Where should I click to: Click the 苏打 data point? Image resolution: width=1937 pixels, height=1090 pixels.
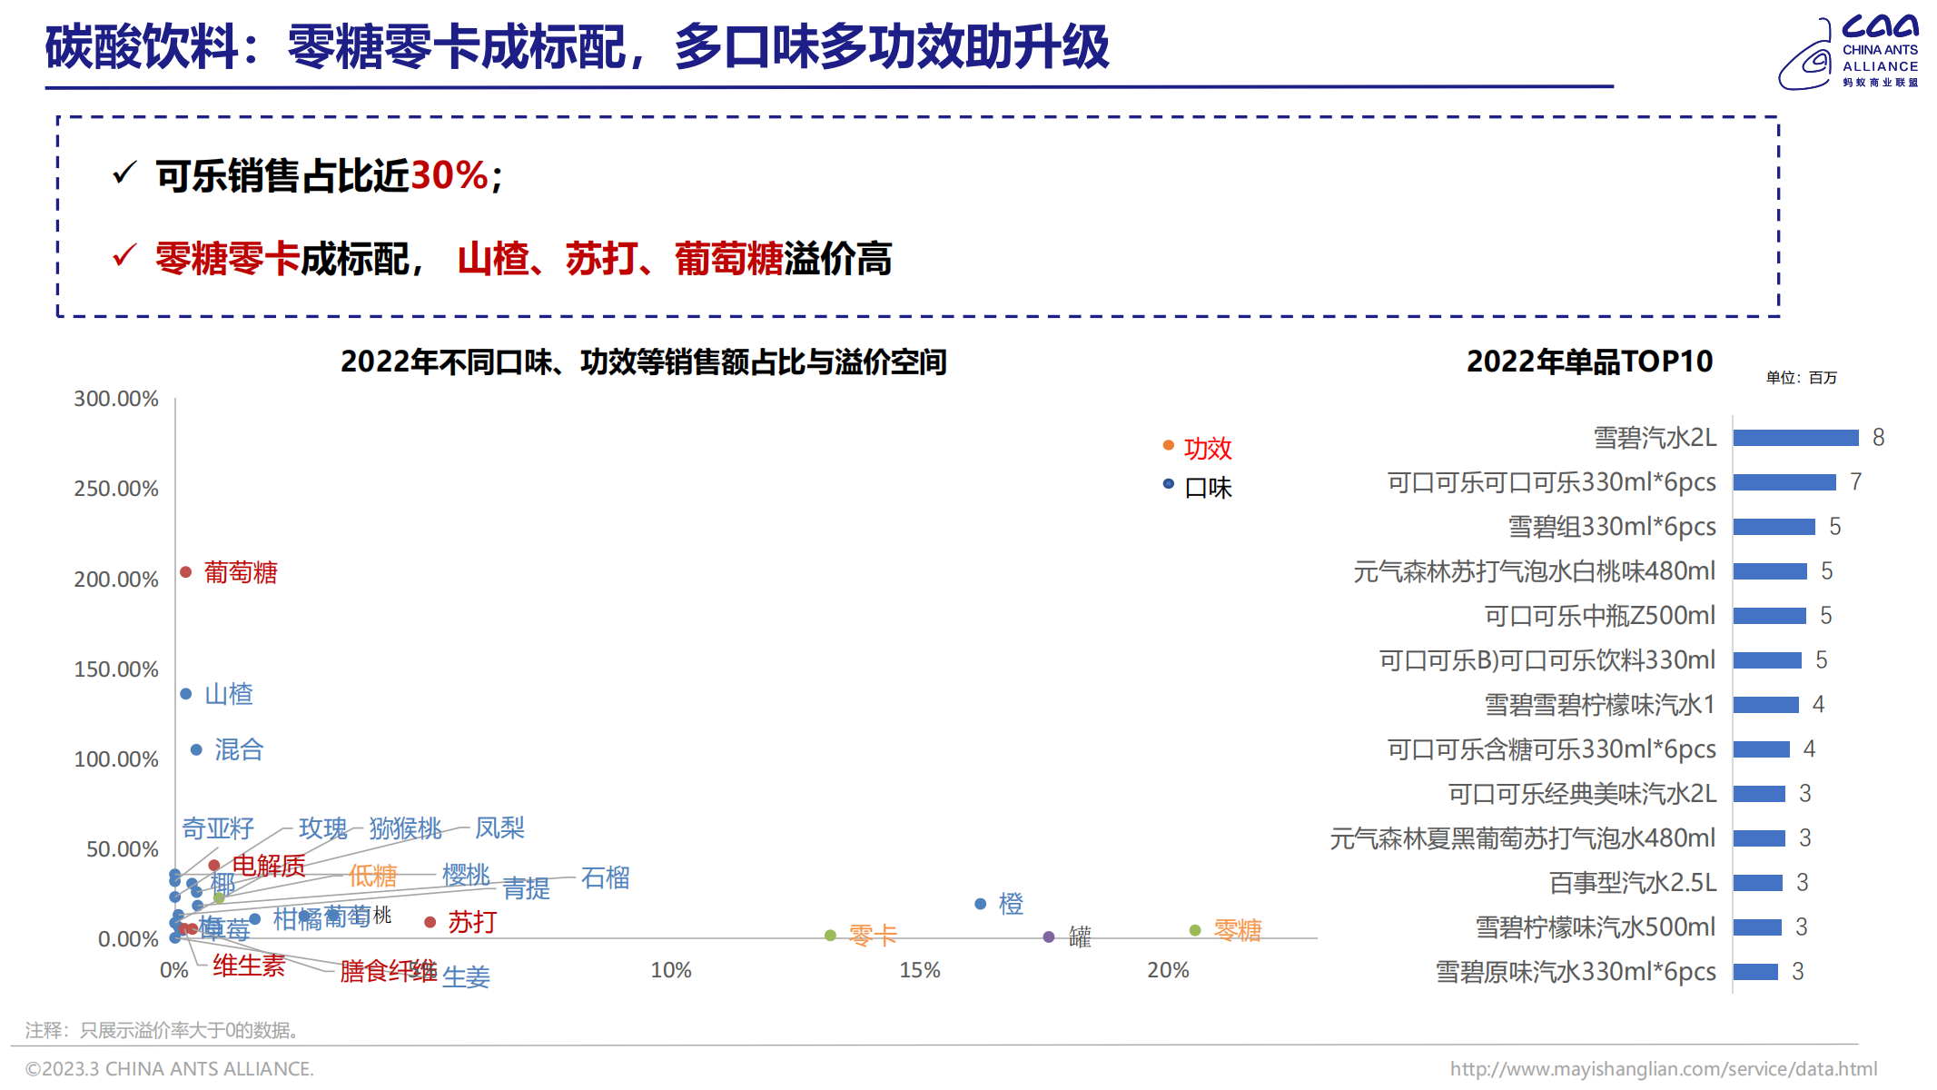click(430, 922)
